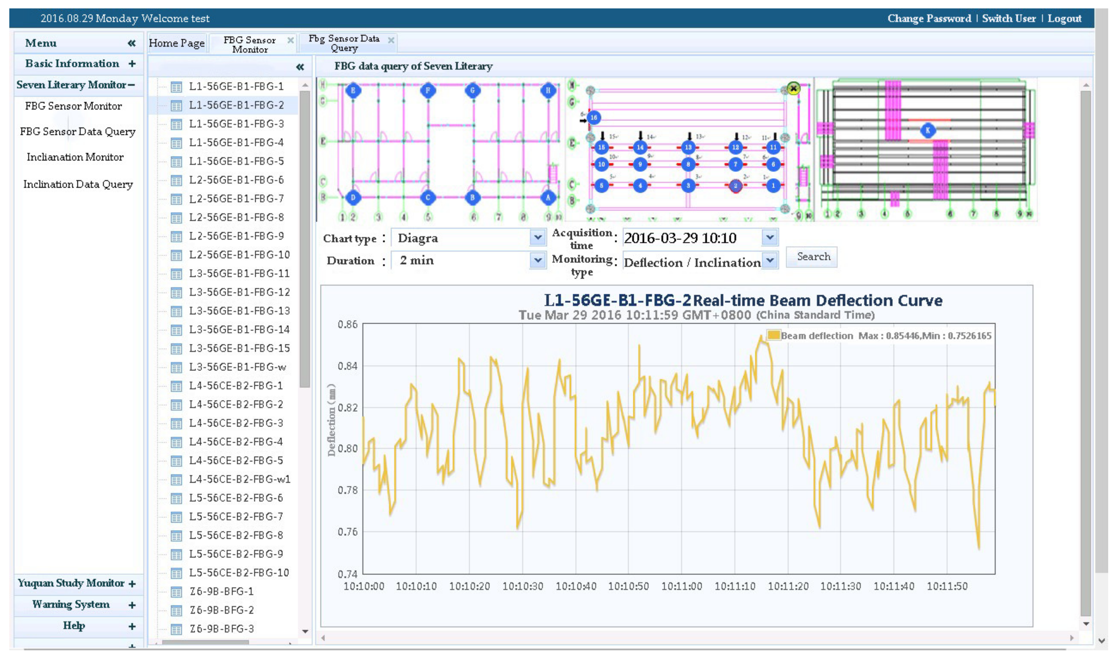Image resolution: width=1116 pixels, height=659 pixels.
Task: Select L4-56CE-B2-FBG-w1 in the sensor list
Action: point(240,480)
